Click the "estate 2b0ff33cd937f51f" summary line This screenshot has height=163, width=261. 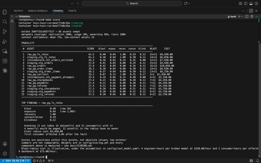[x=51, y=32]
